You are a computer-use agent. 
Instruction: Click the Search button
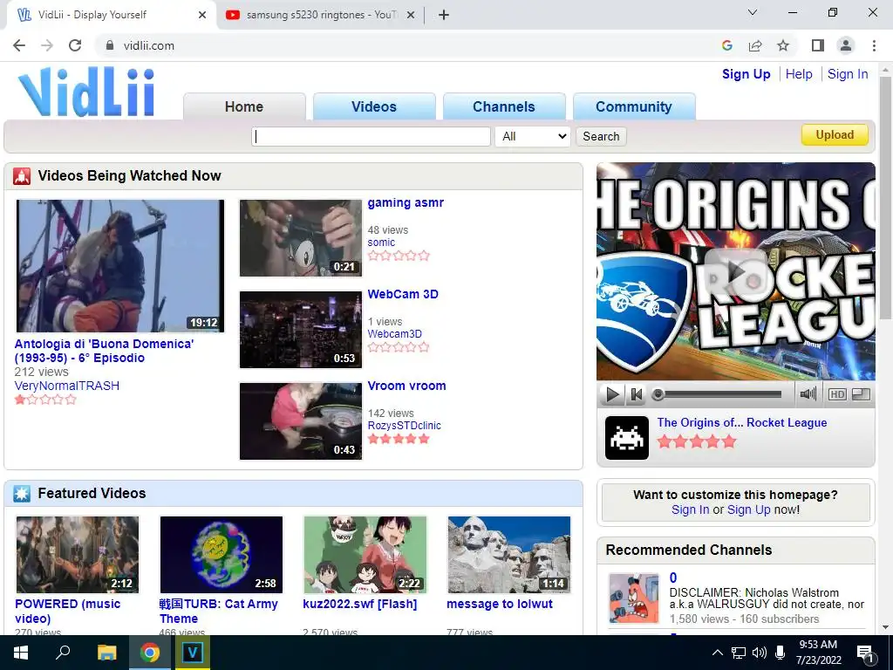601,136
